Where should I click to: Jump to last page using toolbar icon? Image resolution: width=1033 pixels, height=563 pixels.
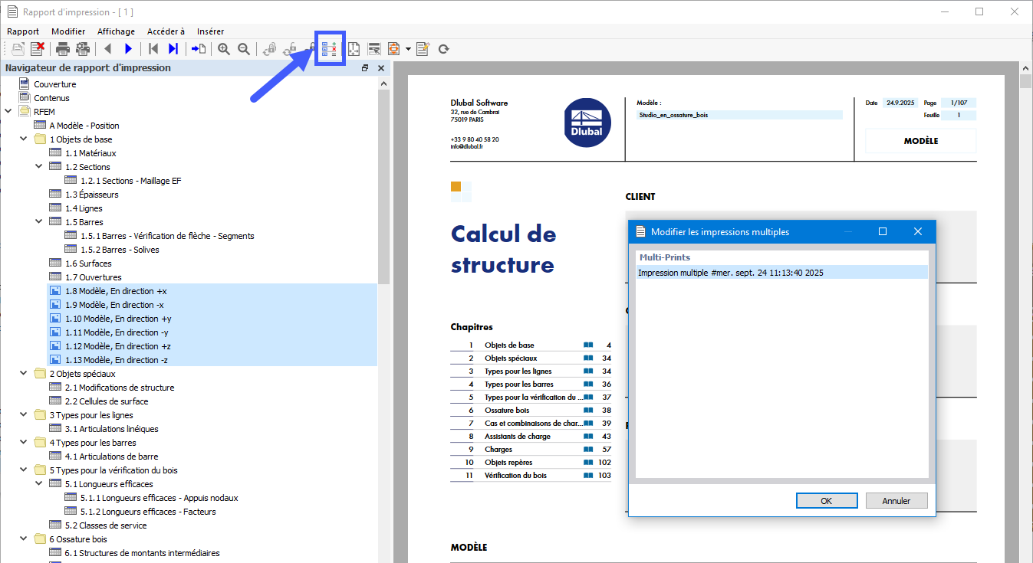click(173, 48)
